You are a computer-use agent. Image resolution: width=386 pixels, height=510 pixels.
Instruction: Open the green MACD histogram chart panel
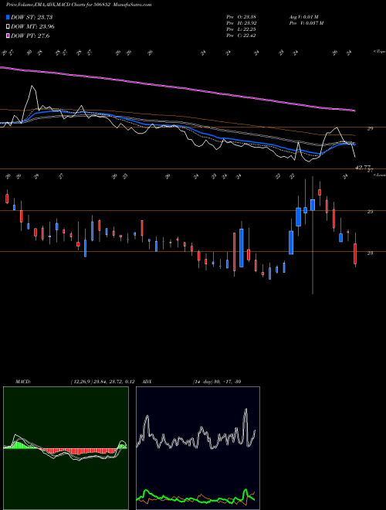pos(66,448)
